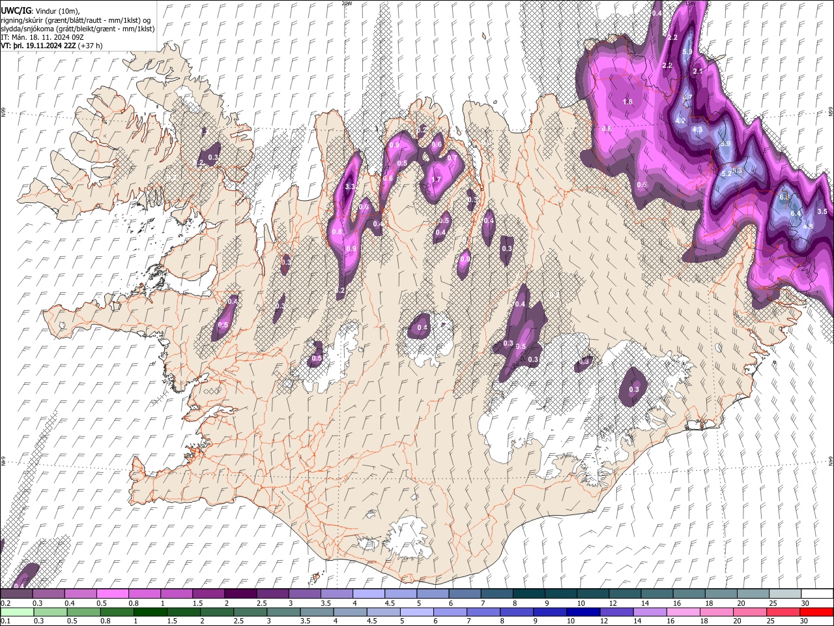Click the '3.9' precipitation value on the map
834x626 pixels.
[x=725, y=143]
